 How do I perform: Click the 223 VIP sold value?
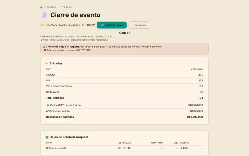(200, 81)
